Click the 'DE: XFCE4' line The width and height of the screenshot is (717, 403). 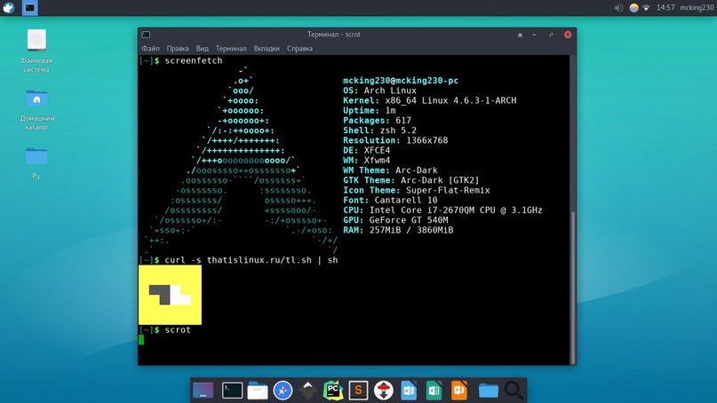point(366,150)
